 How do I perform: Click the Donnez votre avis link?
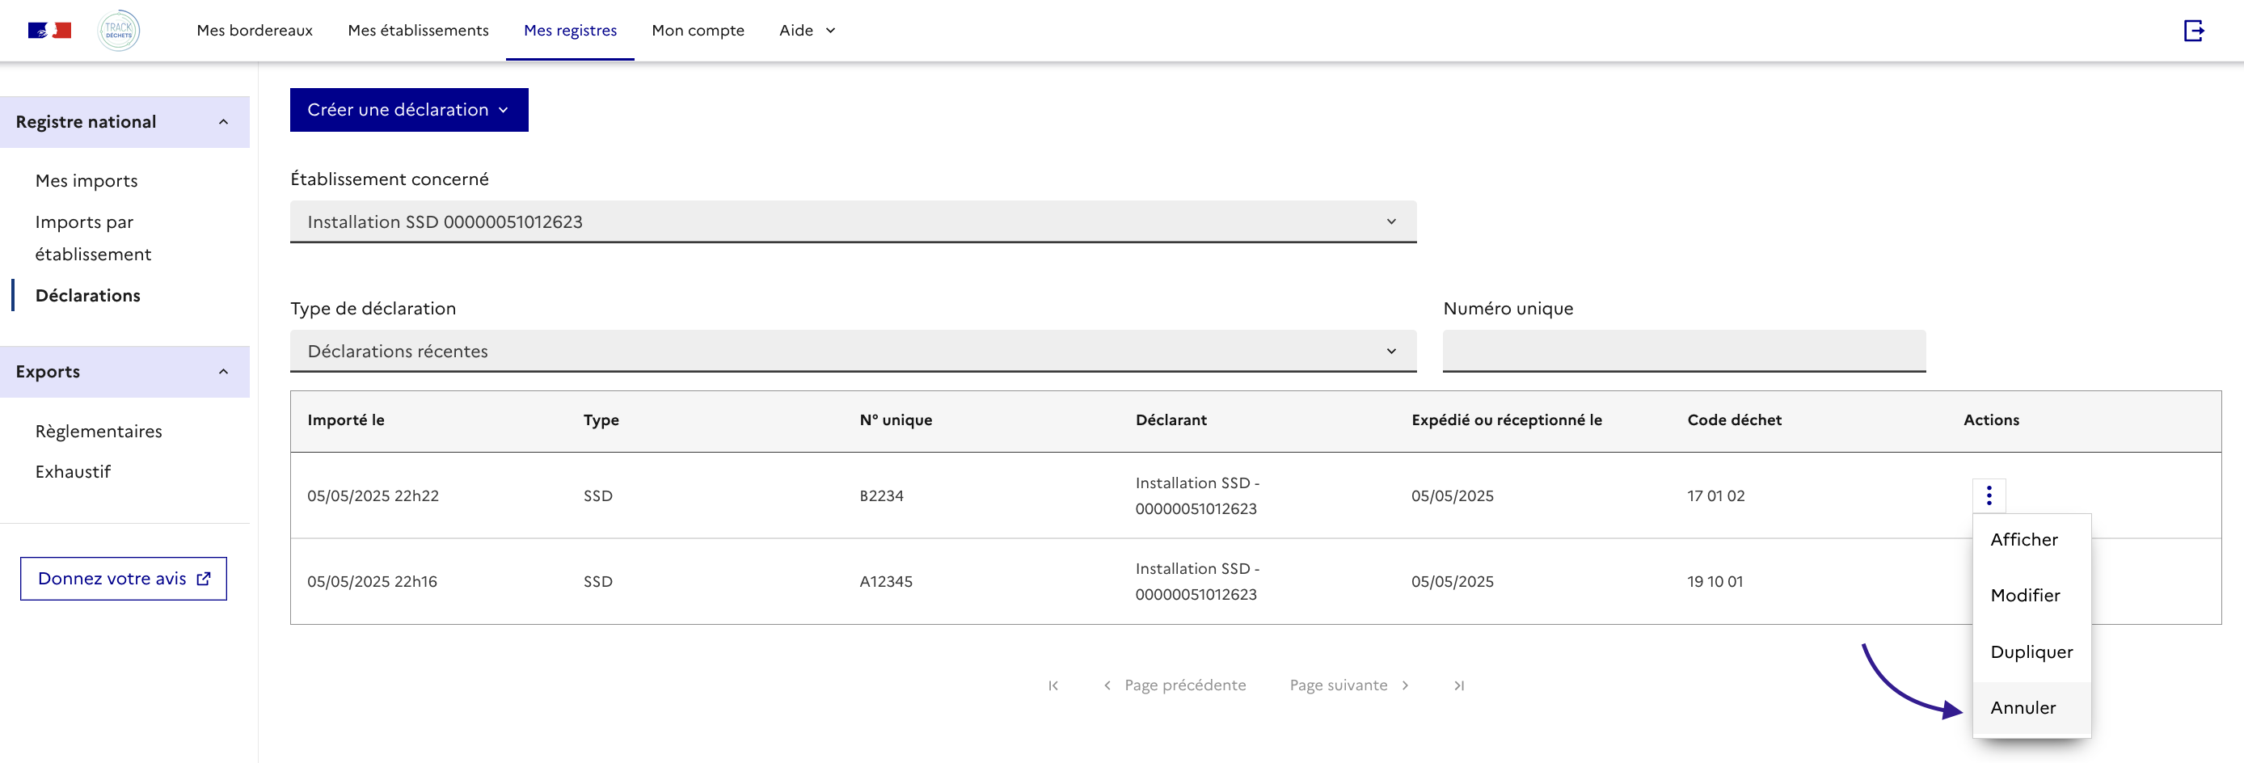click(x=124, y=580)
